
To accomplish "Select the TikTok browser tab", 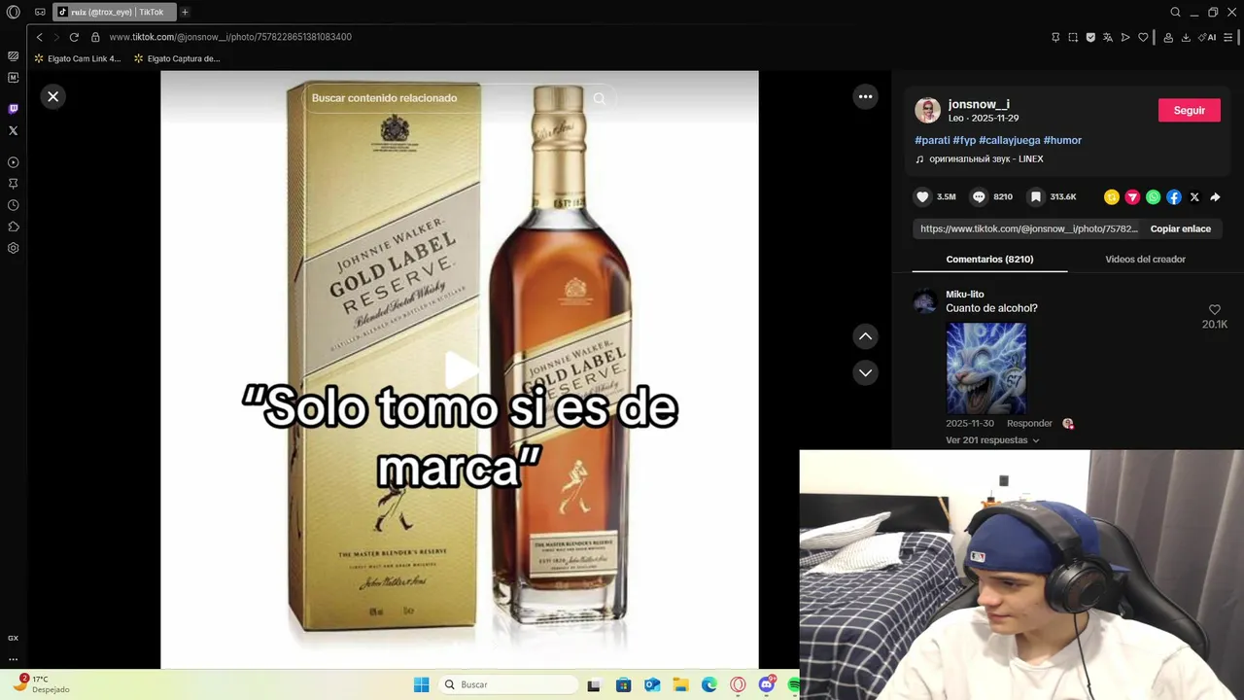I will point(115,12).
